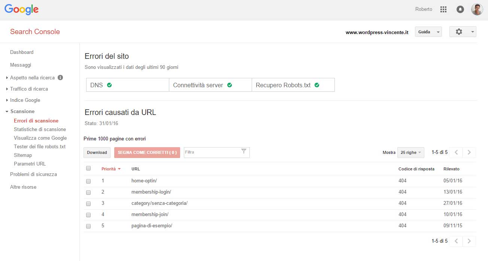The height and width of the screenshot is (261, 488).
Task: Open Messaggi in the sidebar
Action: click(x=21, y=65)
